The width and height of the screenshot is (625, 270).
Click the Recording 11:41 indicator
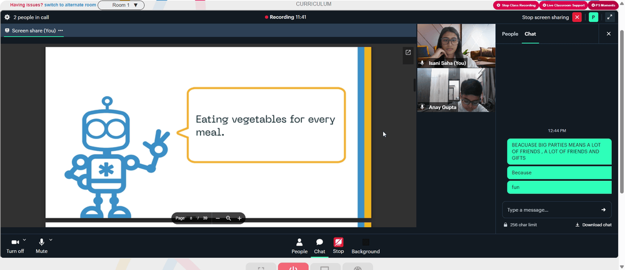[x=286, y=17]
